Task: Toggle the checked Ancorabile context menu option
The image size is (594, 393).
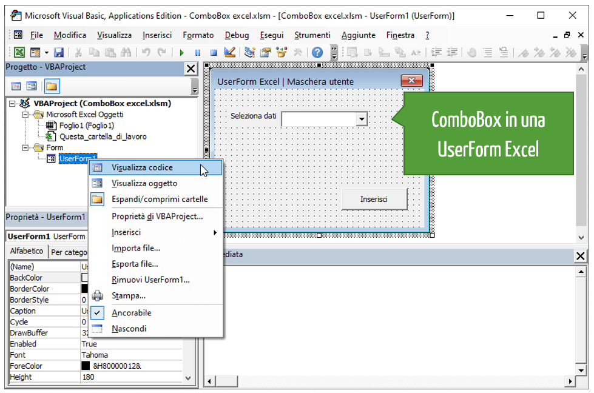Action: pyautogui.click(x=131, y=313)
